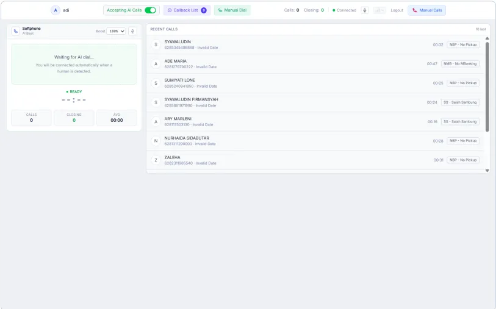The width and height of the screenshot is (496, 309).
Task: Click NURHAIDA SIDABUTAR's NBP - No Pickup tag
Action: (463, 141)
